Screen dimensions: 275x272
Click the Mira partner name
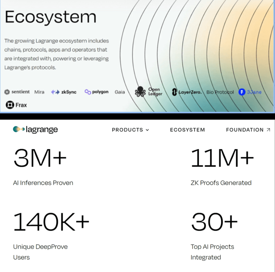point(39,92)
